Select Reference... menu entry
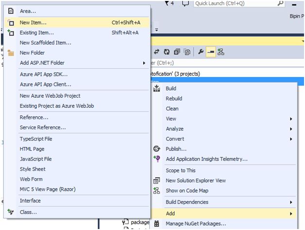The width and height of the screenshot is (305, 230). tap(77, 117)
